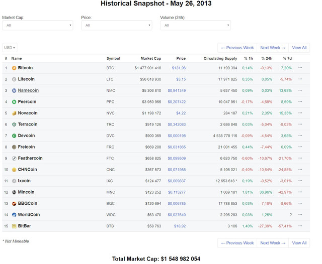Click the BitBar logo icon
This screenshot has height=264, width=322.
14,226
